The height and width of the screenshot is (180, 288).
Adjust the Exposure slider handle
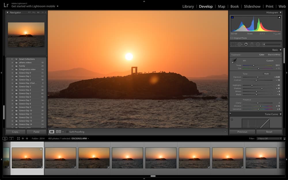coord(258,77)
